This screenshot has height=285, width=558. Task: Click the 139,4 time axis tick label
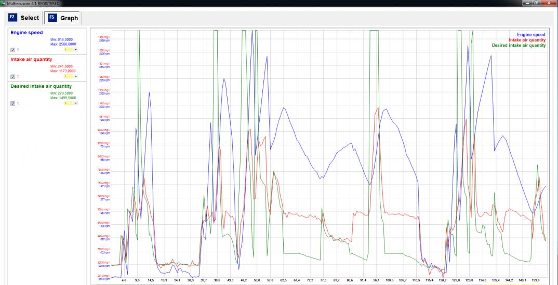point(496,280)
